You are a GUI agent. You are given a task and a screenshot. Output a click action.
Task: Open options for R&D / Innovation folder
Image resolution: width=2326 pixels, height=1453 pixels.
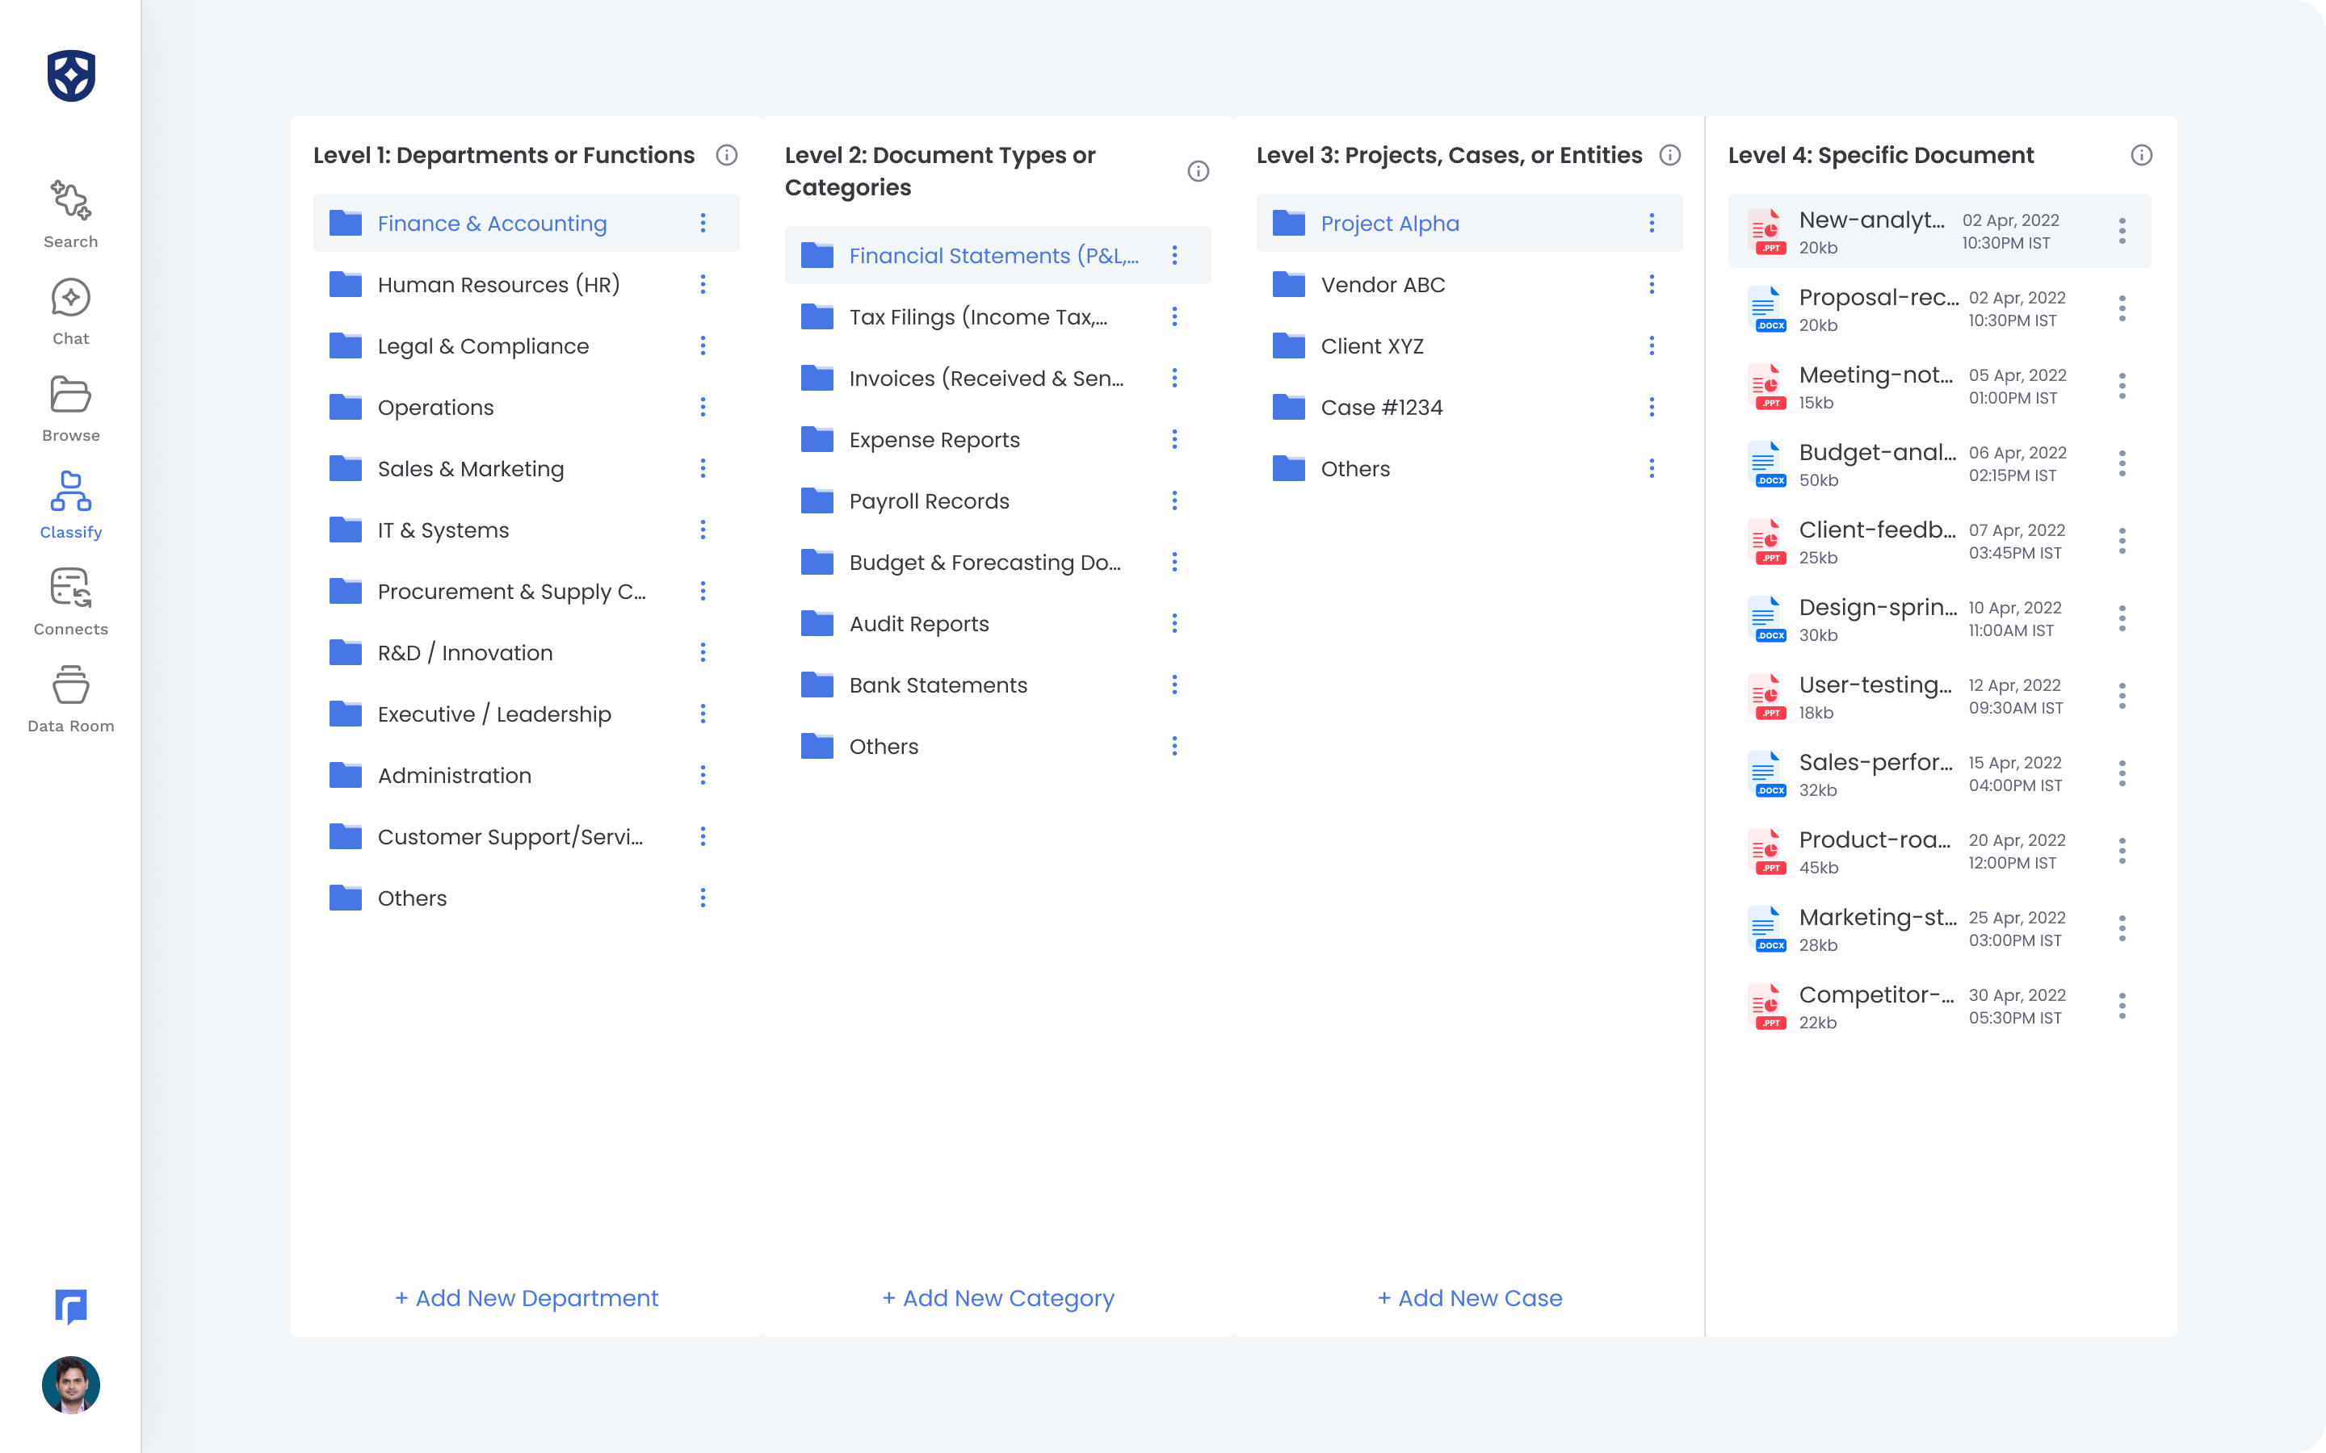pos(703,652)
